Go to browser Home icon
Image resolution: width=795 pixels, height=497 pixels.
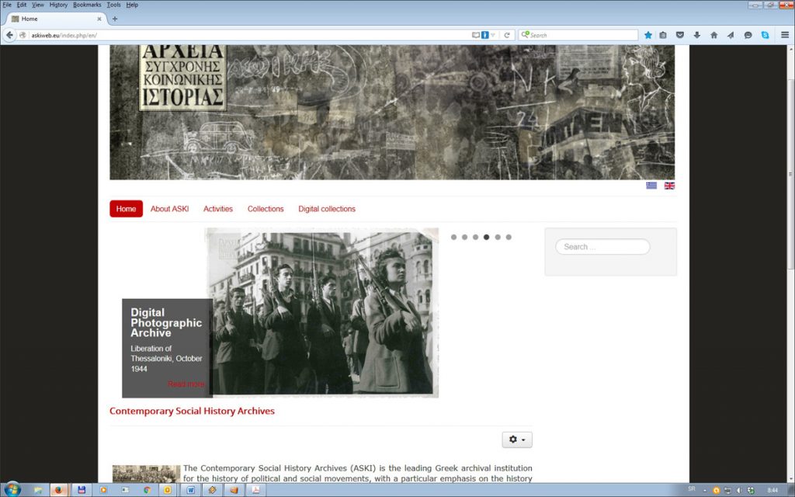point(713,35)
